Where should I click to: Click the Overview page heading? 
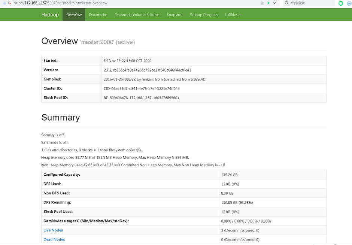(x=60, y=41)
